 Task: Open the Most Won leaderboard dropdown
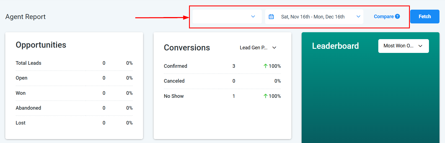click(x=403, y=46)
